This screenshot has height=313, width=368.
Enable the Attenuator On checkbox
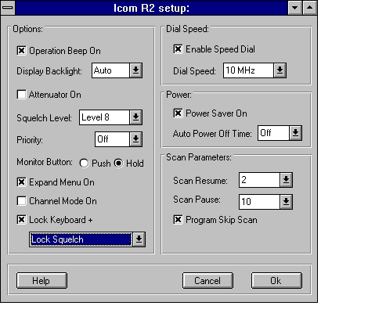click(21, 95)
